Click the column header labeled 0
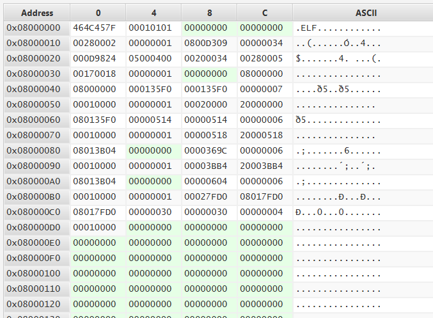The height and width of the screenshot is (318, 433). coord(98,13)
